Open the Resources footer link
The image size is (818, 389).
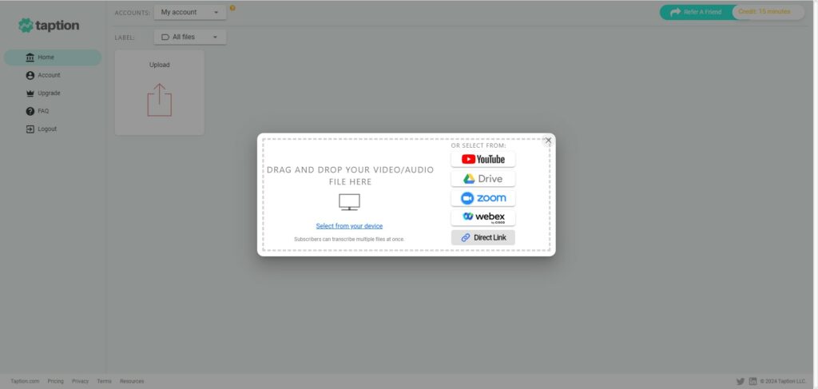[132, 381]
